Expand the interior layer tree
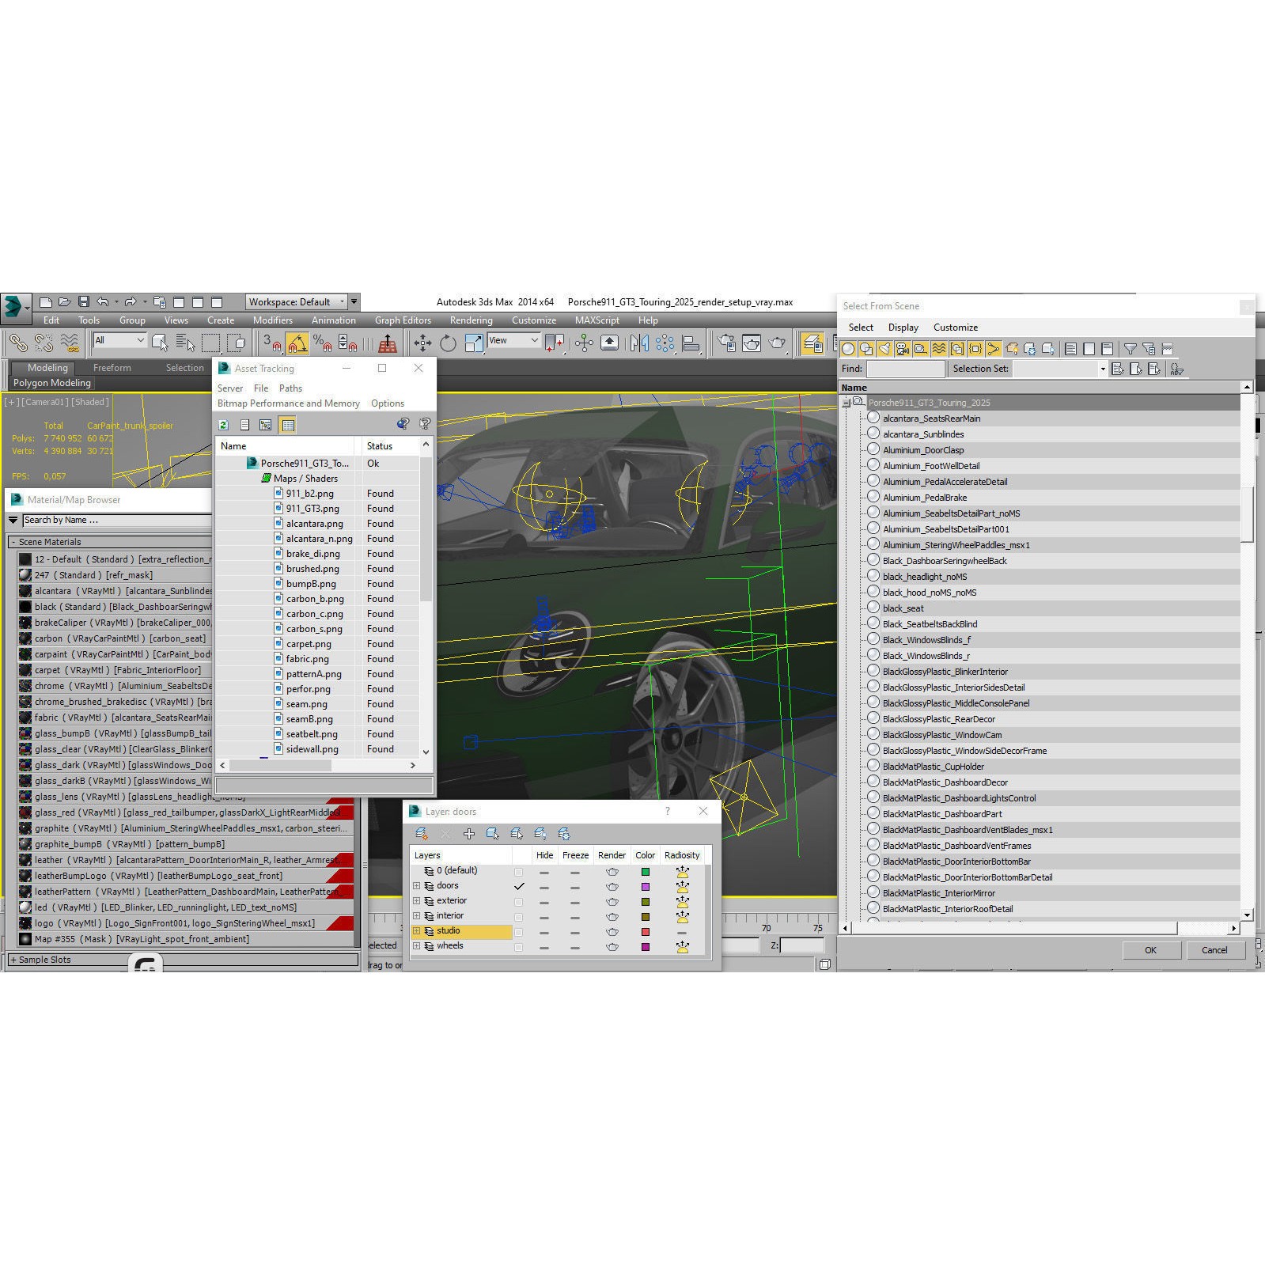 click(417, 916)
